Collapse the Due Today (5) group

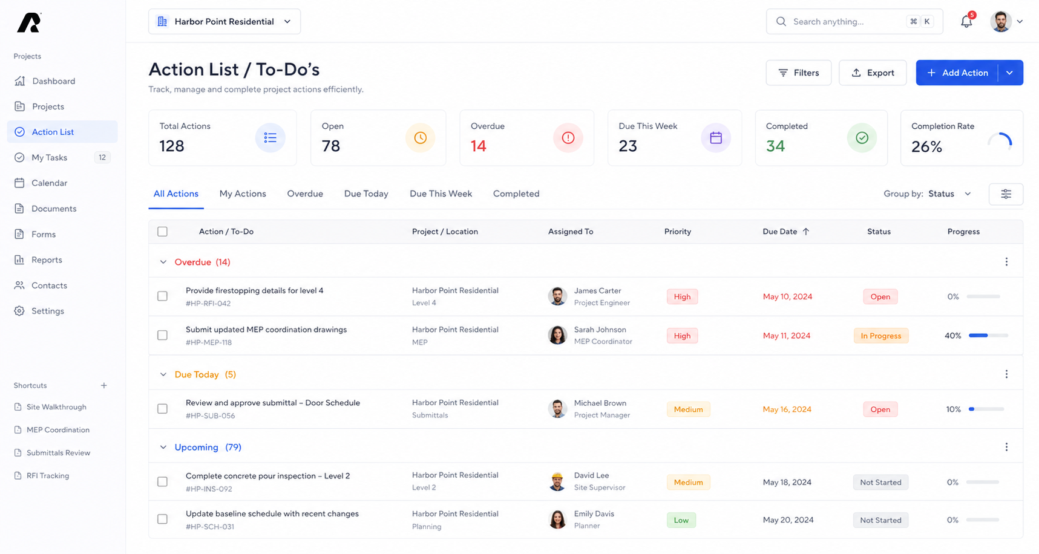click(163, 374)
